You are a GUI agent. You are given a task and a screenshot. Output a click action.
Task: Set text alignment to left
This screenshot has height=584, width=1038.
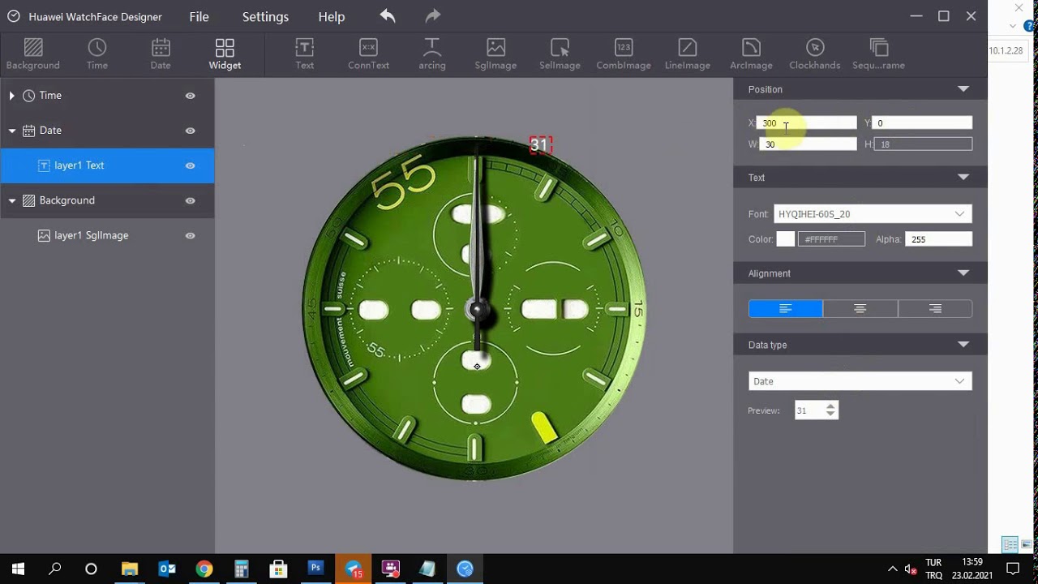click(786, 308)
